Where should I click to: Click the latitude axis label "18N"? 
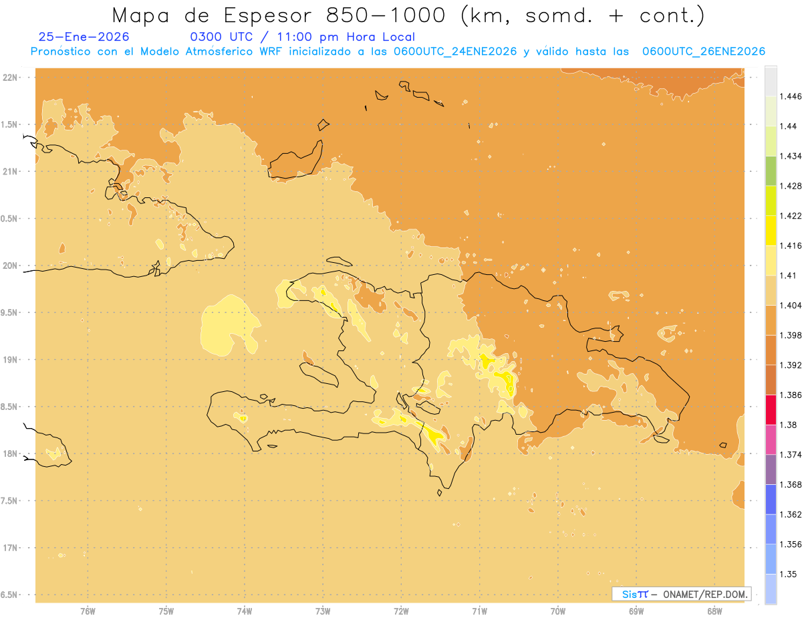pos(10,453)
